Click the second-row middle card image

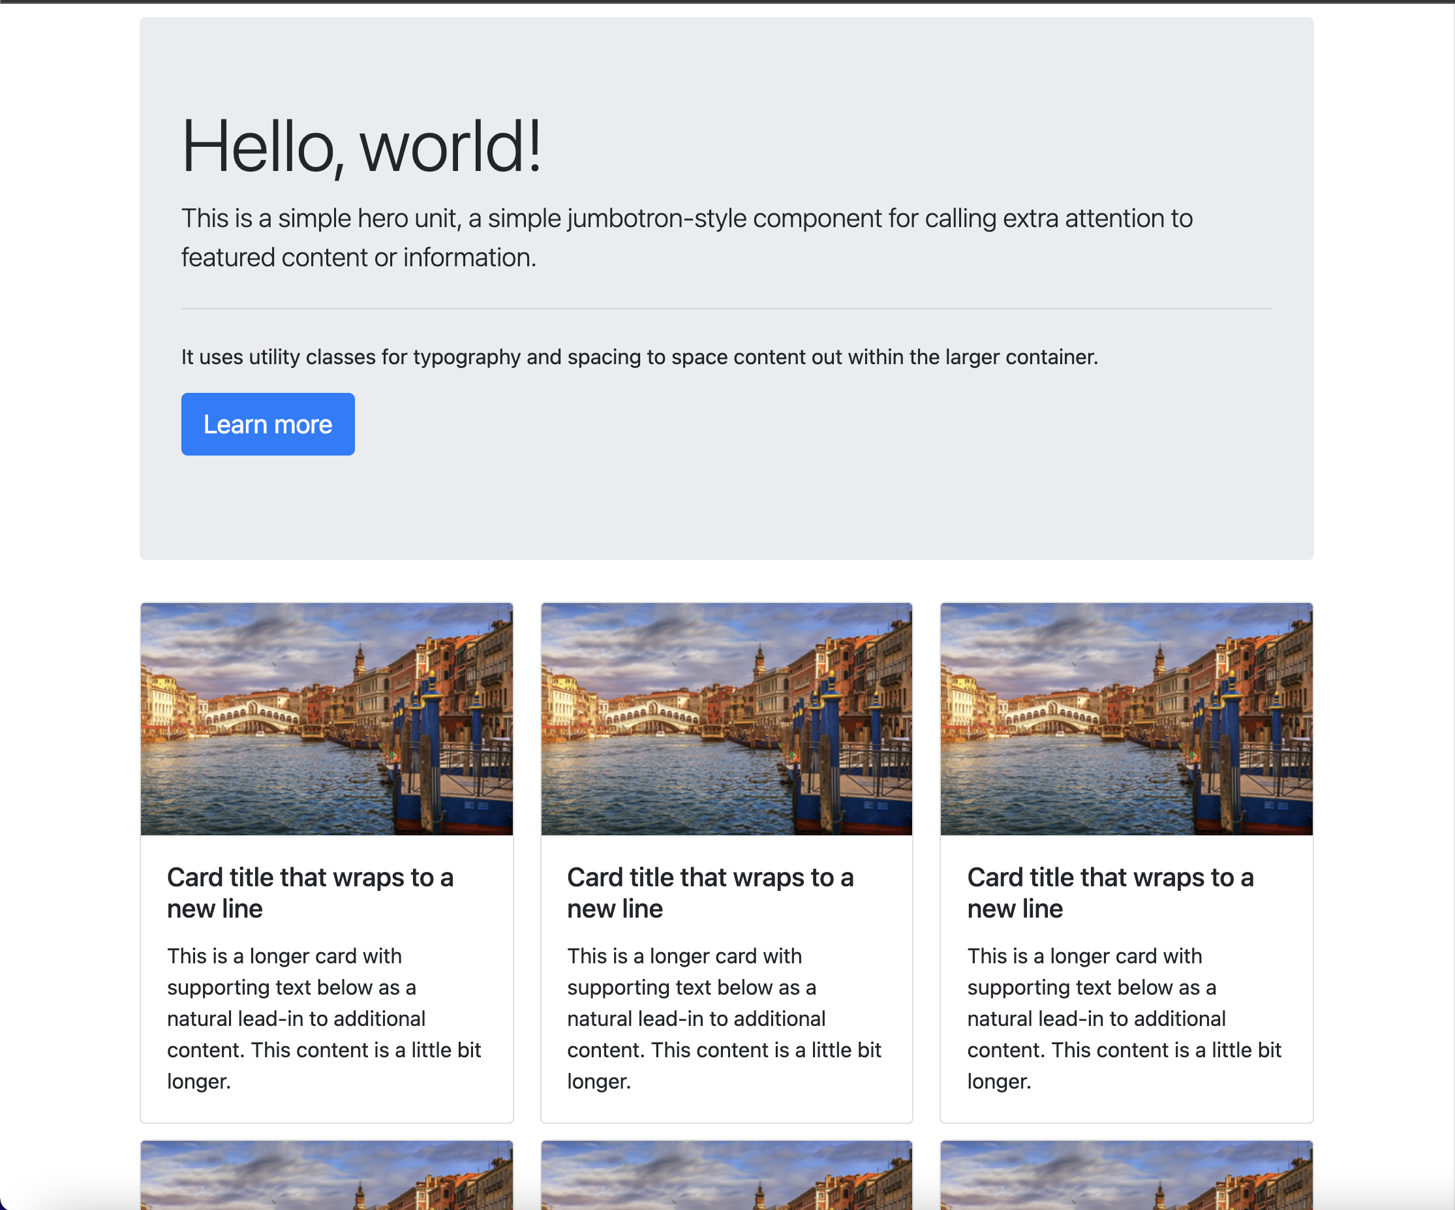point(726,1175)
